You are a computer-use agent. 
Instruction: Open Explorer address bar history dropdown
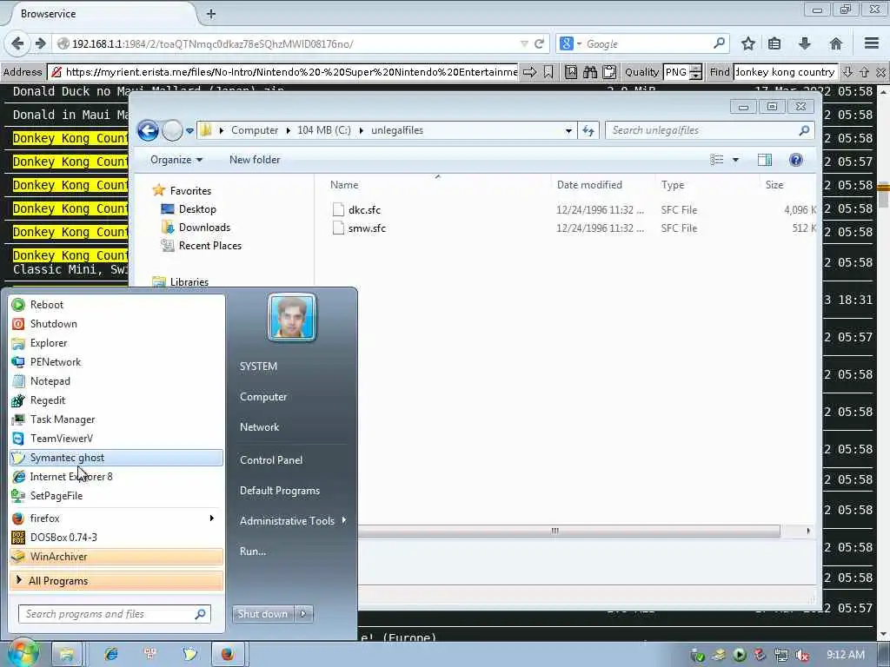point(568,130)
